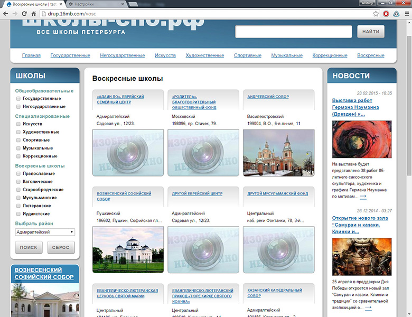
Task: Open the Адмиралтейский district dropdown
Action: 45,232
